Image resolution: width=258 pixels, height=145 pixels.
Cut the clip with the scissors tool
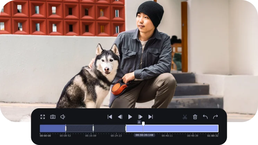(185, 117)
